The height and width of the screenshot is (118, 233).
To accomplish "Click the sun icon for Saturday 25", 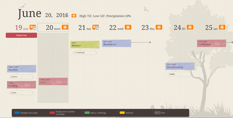I will 222,28.
